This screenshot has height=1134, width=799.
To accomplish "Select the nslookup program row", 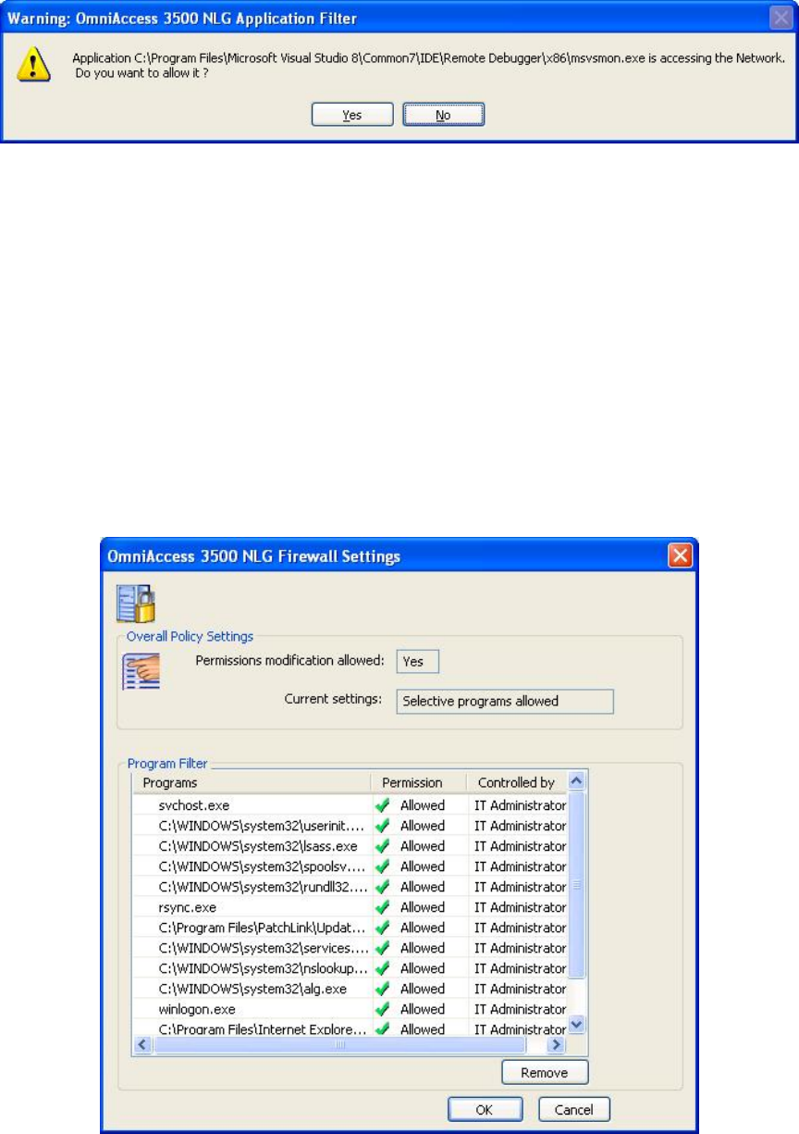I will coord(350,968).
